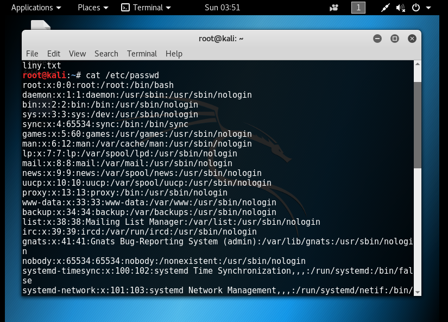Click the mail:x:8:8 line
The image size is (448, 322).
128,163
